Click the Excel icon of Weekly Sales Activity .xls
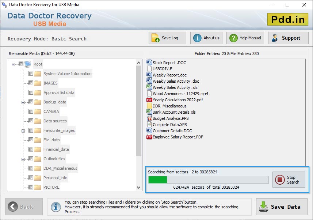 click(149, 87)
